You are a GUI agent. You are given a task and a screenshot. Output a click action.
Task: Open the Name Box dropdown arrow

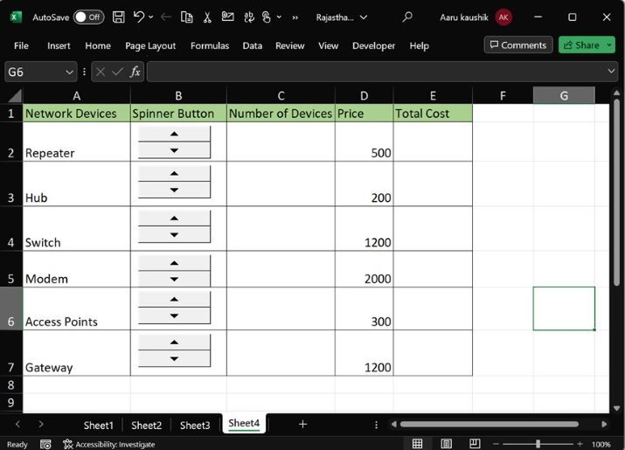point(69,73)
